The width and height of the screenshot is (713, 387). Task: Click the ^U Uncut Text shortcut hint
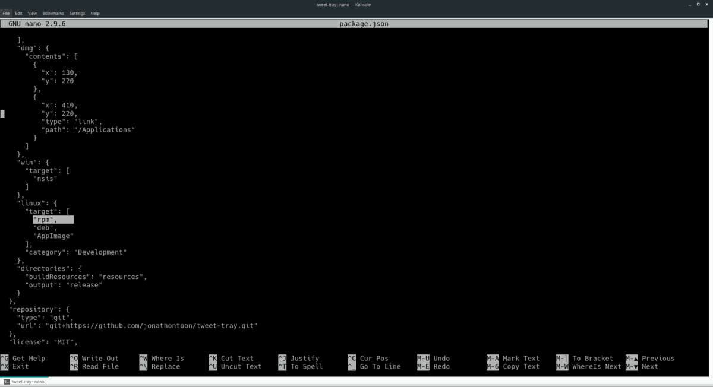(x=235, y=367)
